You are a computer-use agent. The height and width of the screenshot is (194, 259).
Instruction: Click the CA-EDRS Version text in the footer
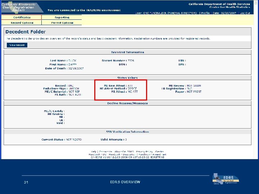click(x=127, y=157)
